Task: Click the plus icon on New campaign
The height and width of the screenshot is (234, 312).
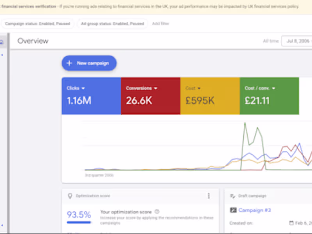Action: [69, 63]
